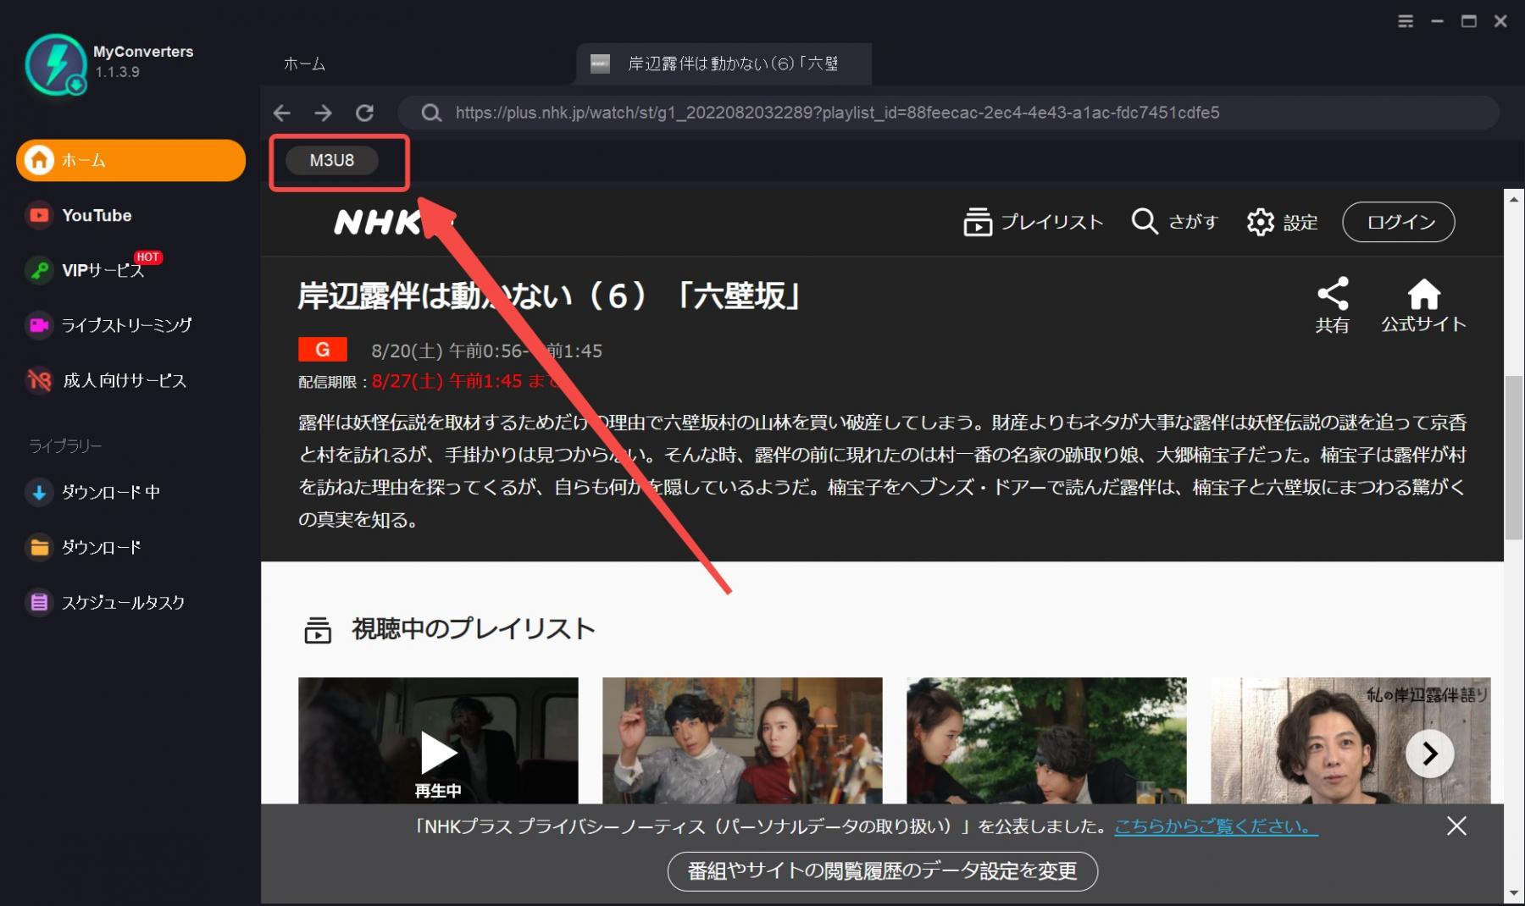Click the red G badge
1525x906 pixels.
click(x=323, y=350)
